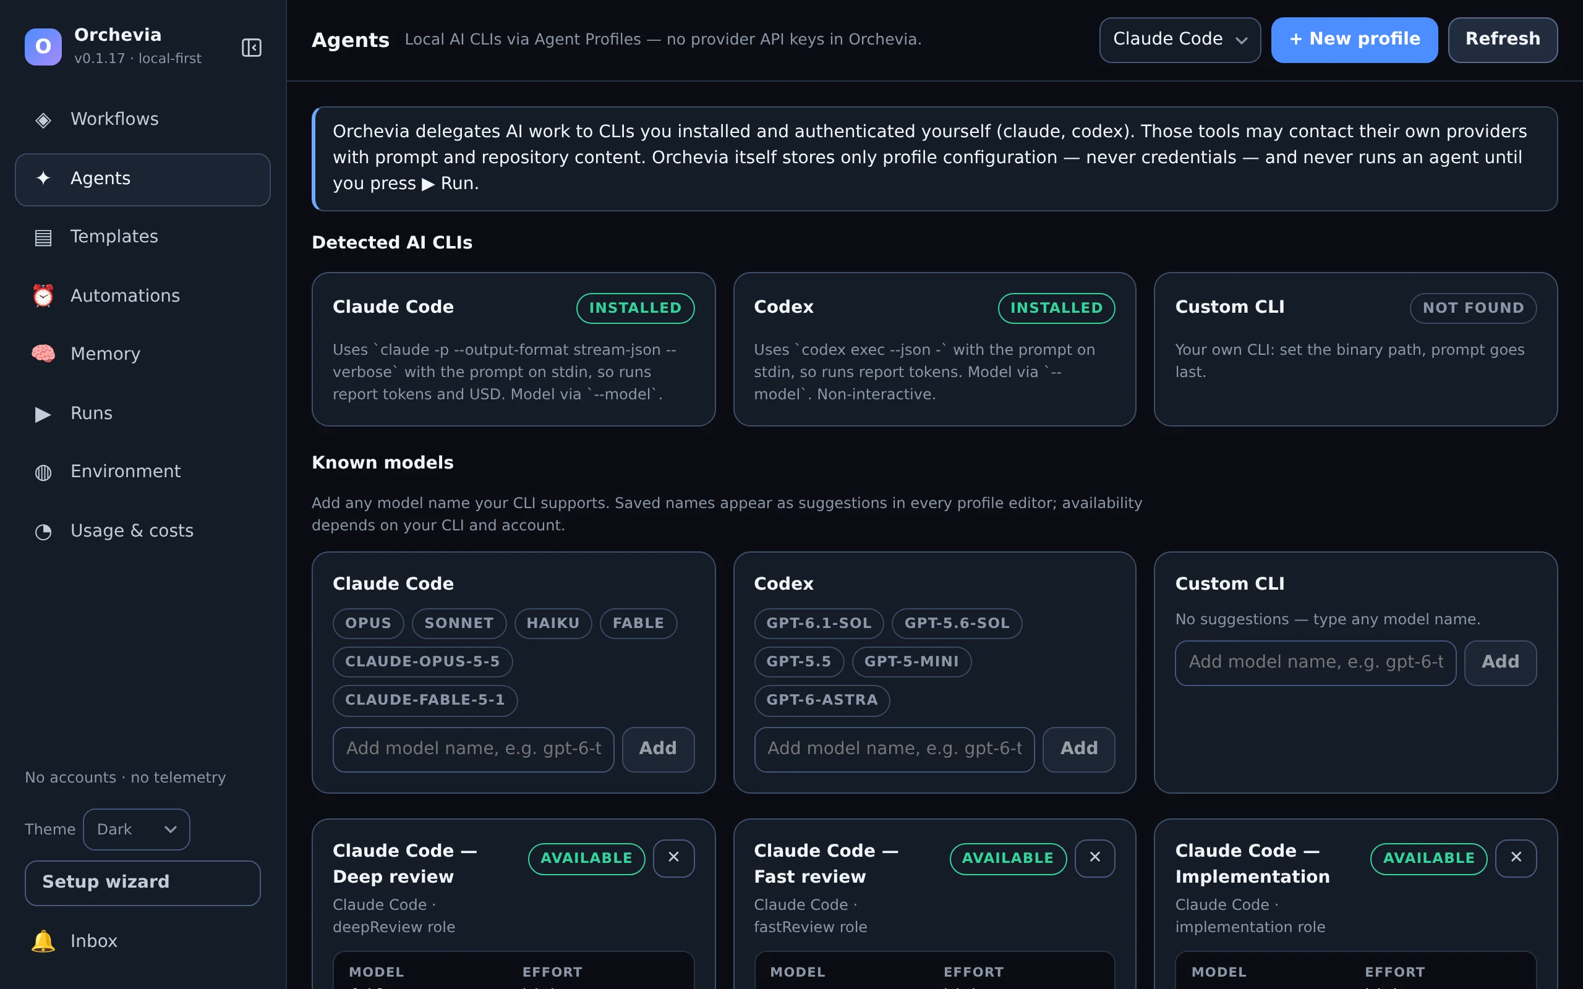Click the Templates list icon
This screenshot has width=1583, height=989.
pyautogui.click(x=43, y=237)
